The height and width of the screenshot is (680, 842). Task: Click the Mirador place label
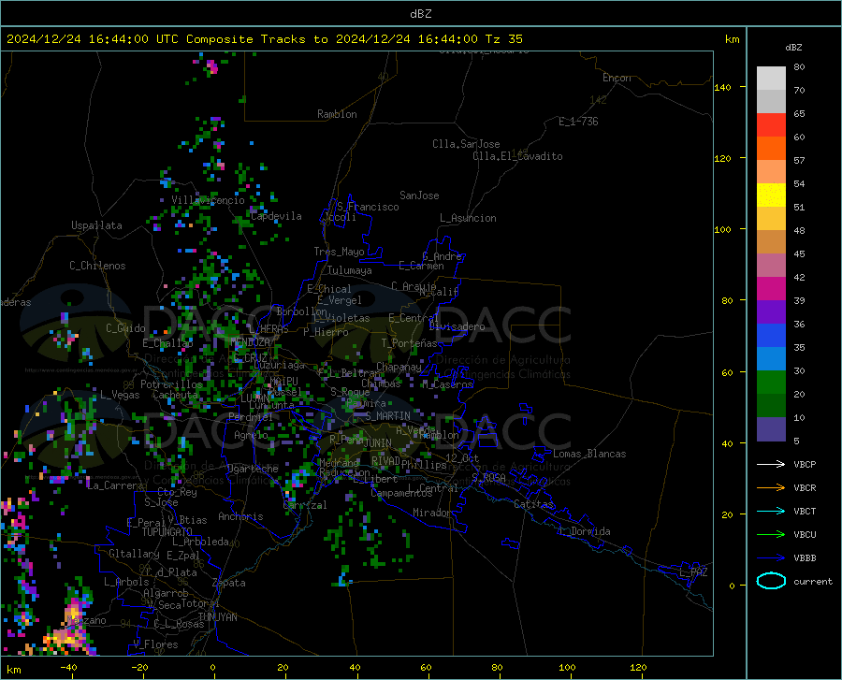pyautogui.click(x=431, y=513)
